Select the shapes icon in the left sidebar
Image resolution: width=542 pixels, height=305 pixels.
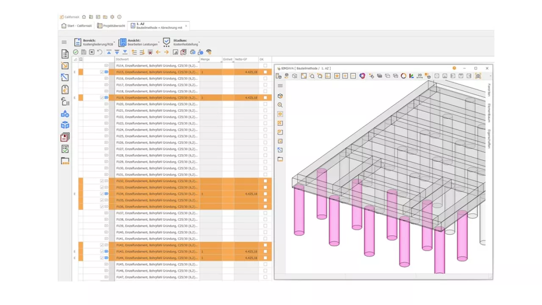65,113
